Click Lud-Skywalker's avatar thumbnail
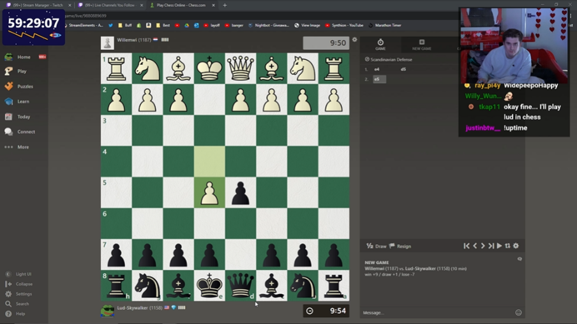This screenshot has height=324, width=577. tap(107, 311)
